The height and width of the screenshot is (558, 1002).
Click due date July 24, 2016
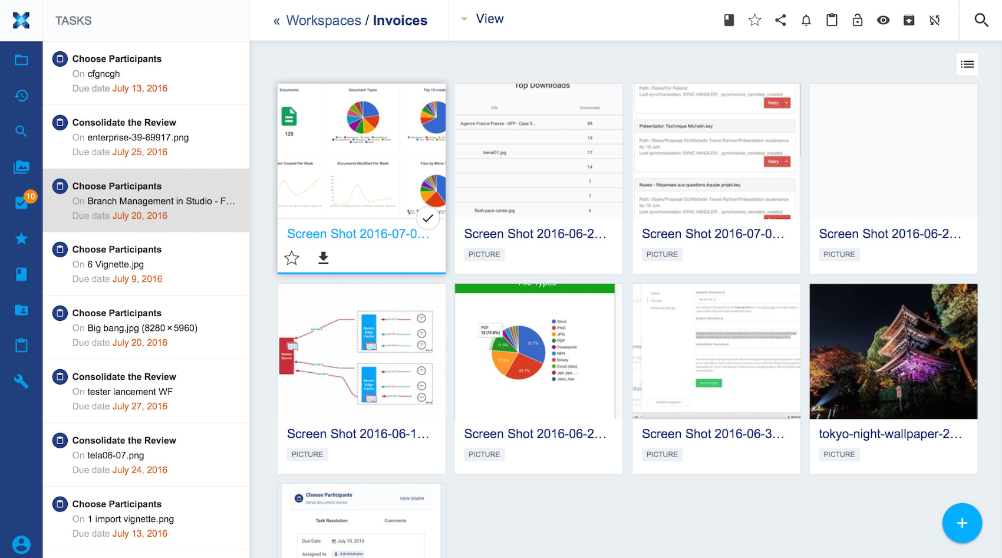(x=140, y=470)
